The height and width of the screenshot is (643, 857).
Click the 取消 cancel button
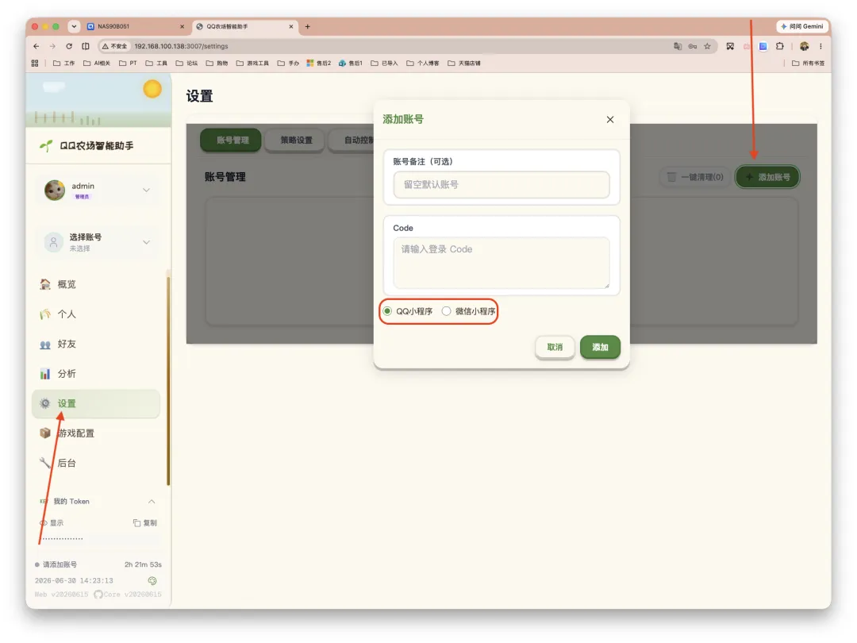coord(555,347)
